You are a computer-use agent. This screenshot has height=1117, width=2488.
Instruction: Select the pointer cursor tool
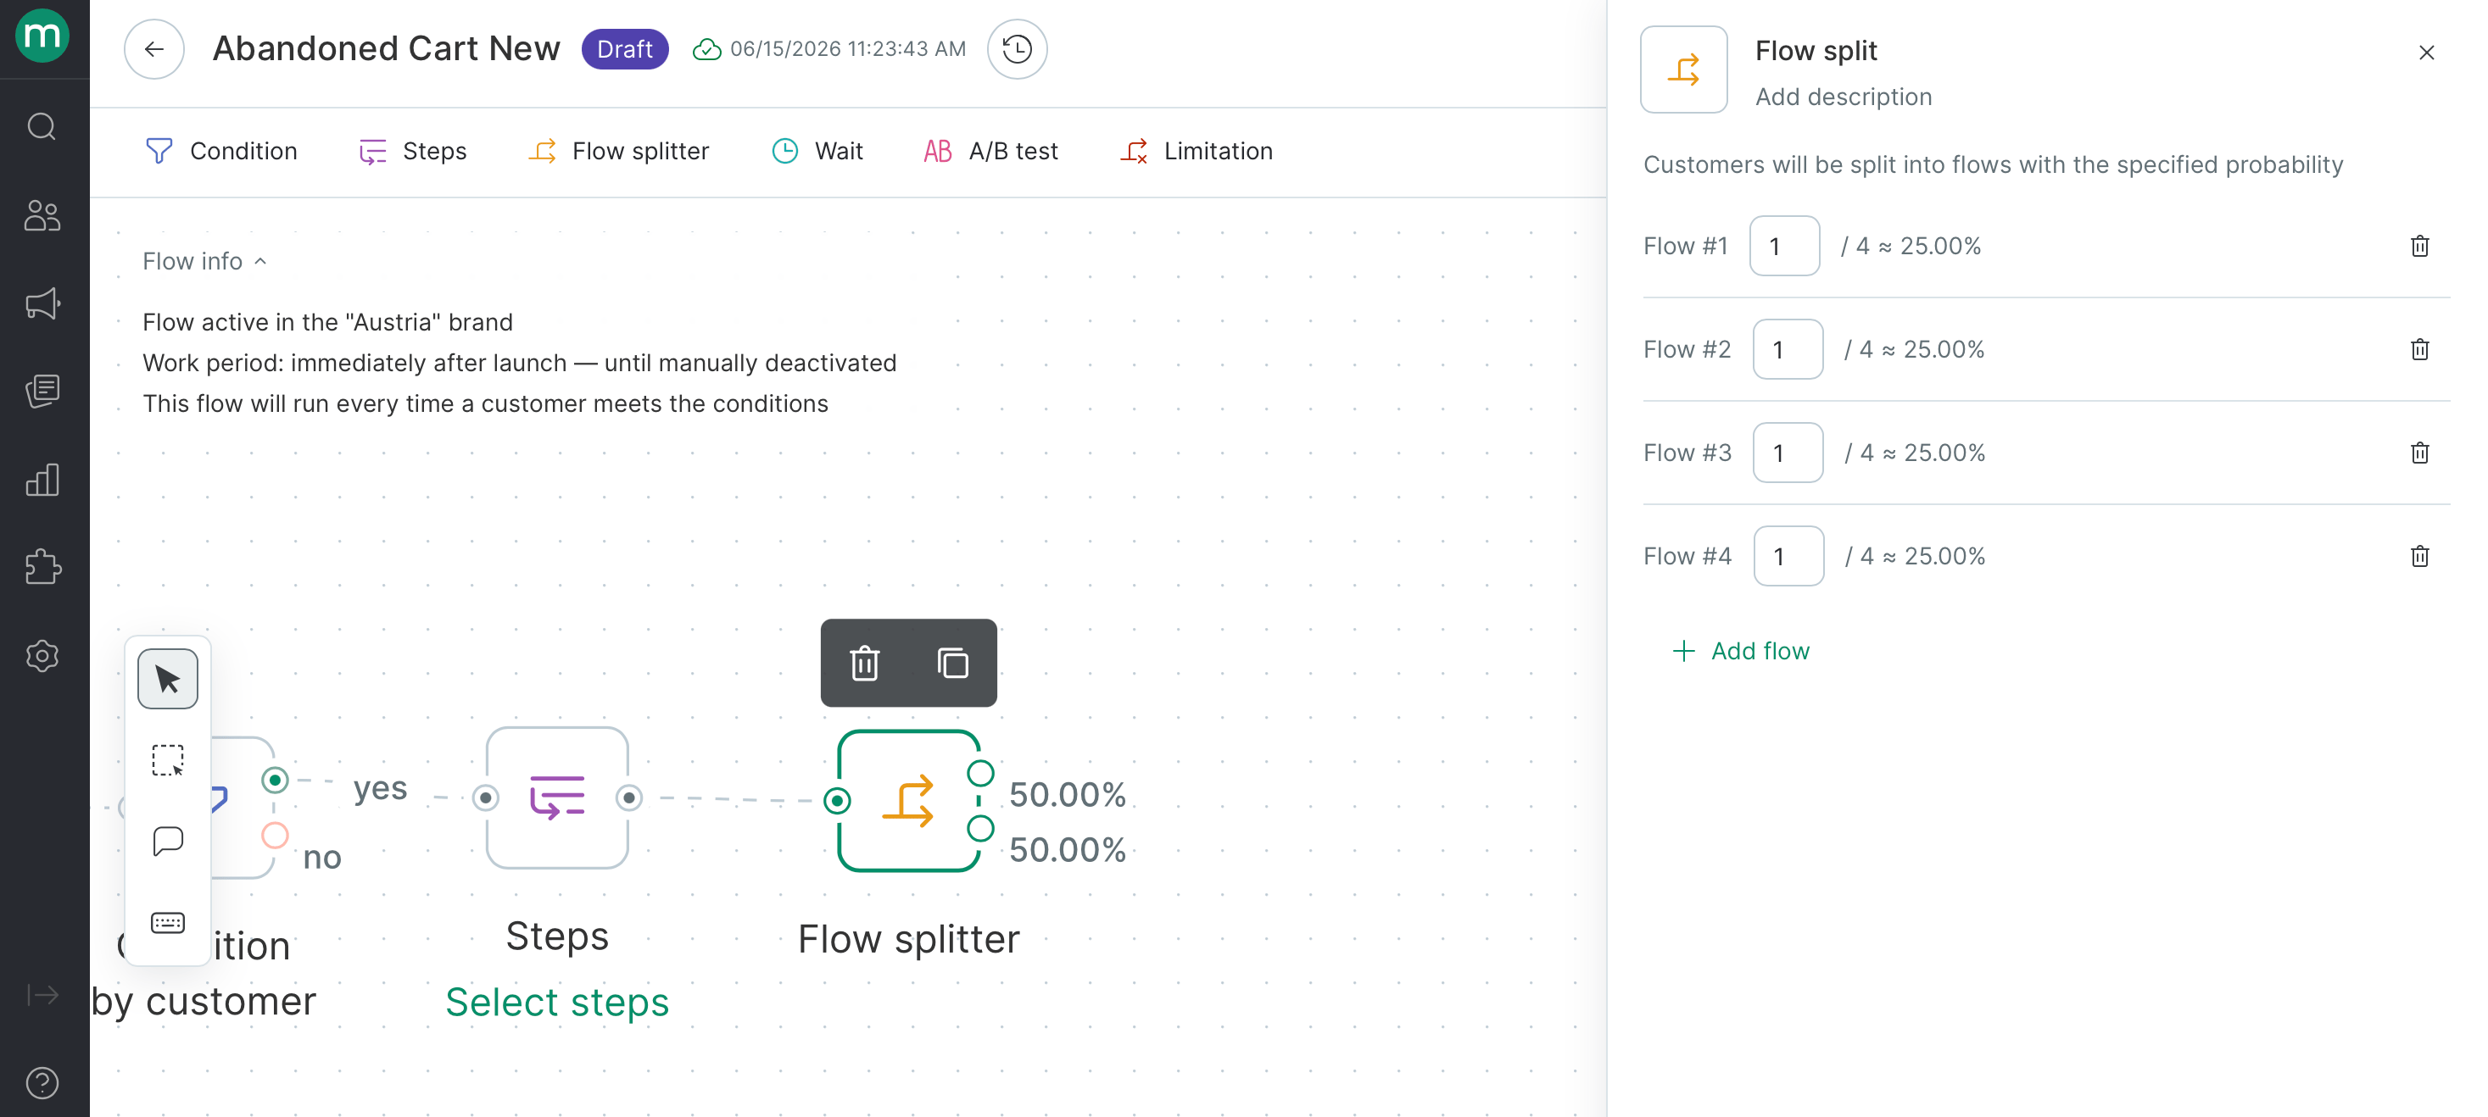[x=167, y=679]
